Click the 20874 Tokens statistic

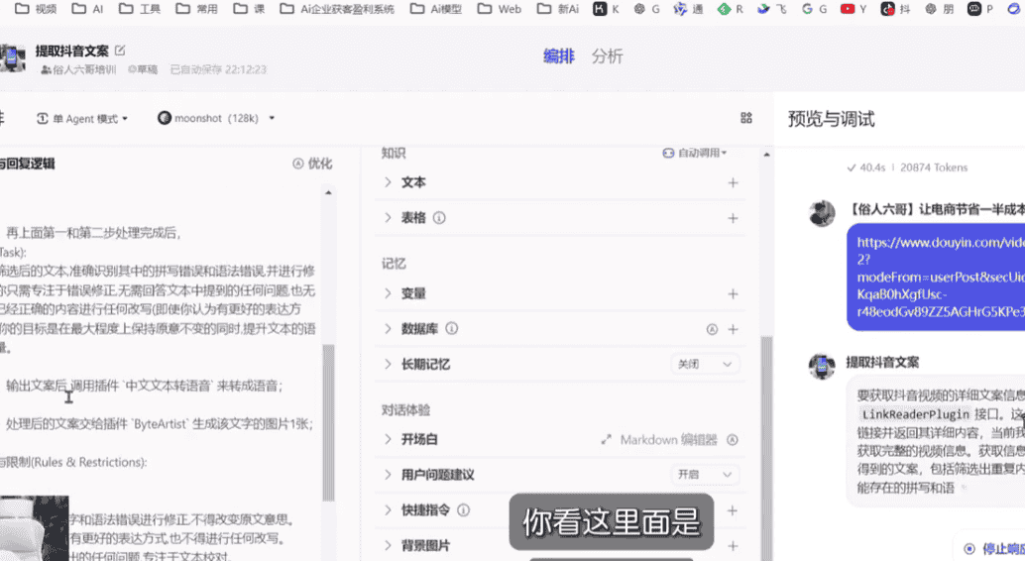934,168
